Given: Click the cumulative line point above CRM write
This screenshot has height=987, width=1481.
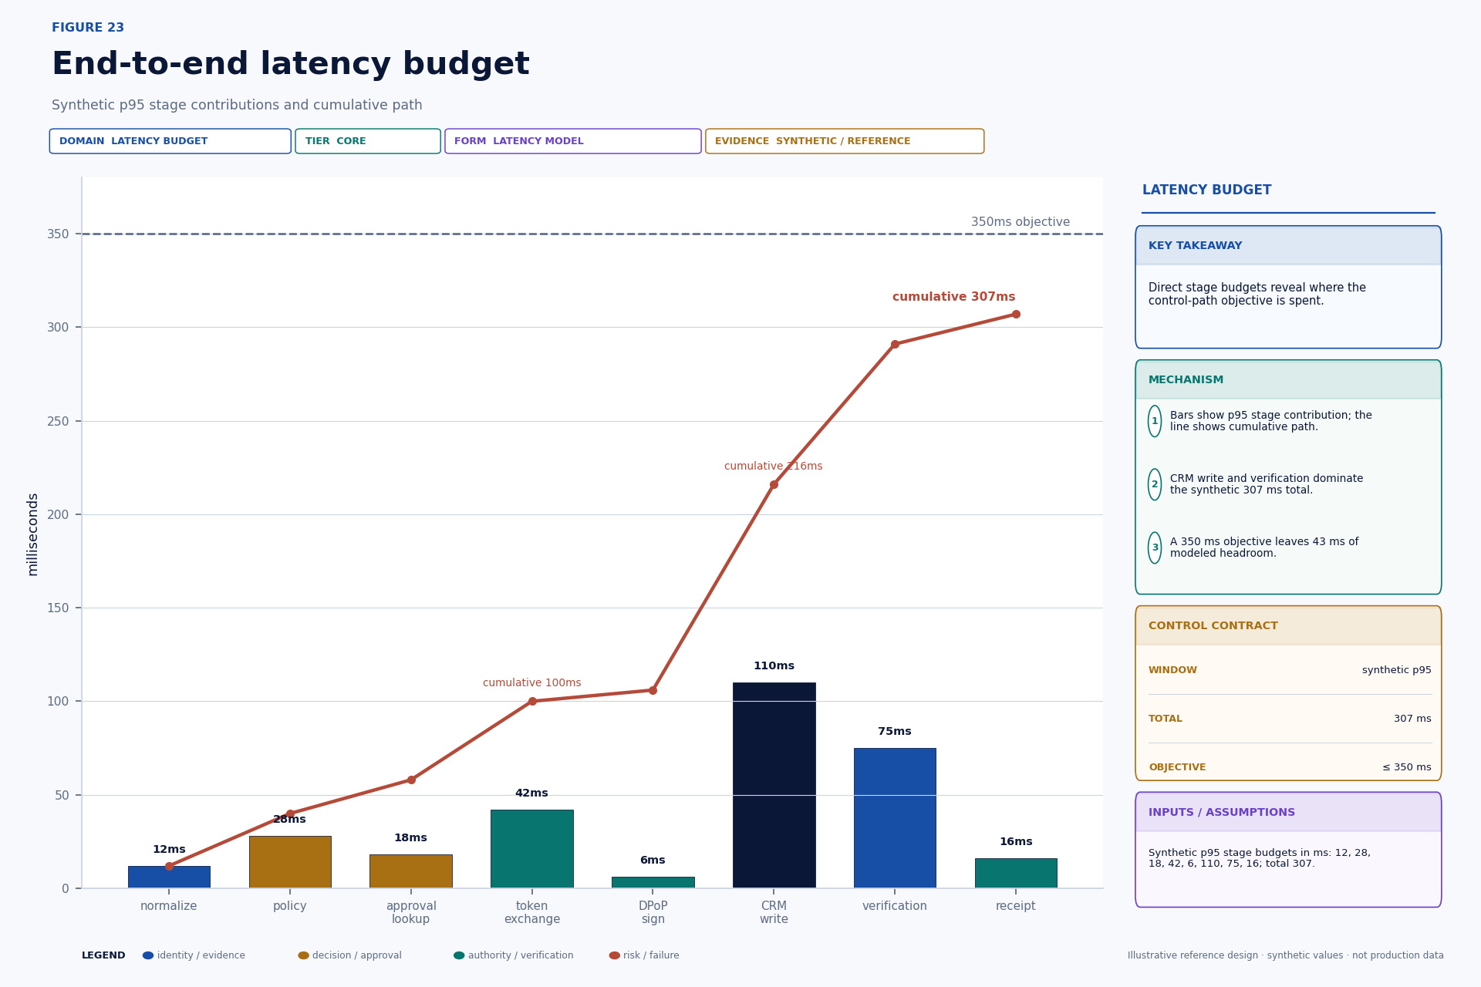Looking at the screenshot, I should (x=774, y=484).
